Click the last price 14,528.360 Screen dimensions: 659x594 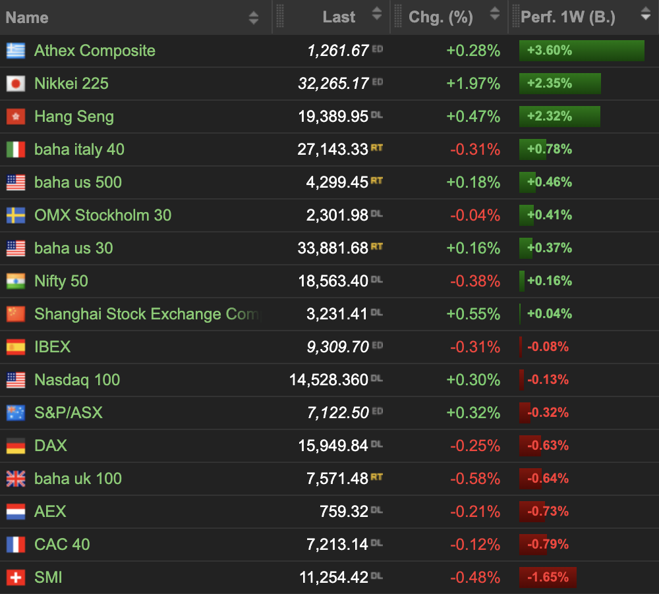click(329, 380)
